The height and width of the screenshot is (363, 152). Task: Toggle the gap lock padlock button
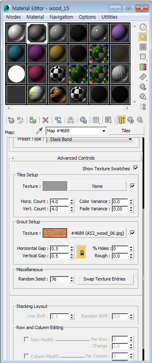82,252
